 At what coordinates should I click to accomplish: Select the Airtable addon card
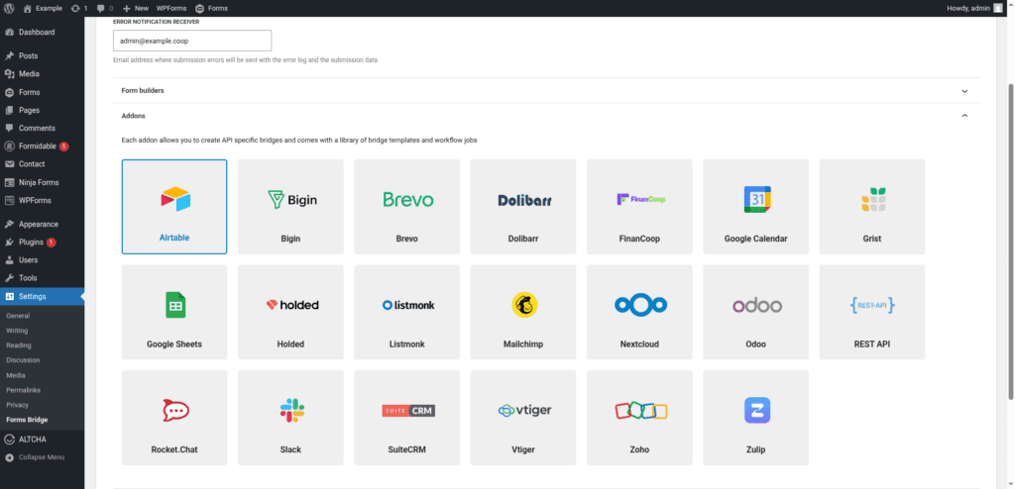[174, 206]
